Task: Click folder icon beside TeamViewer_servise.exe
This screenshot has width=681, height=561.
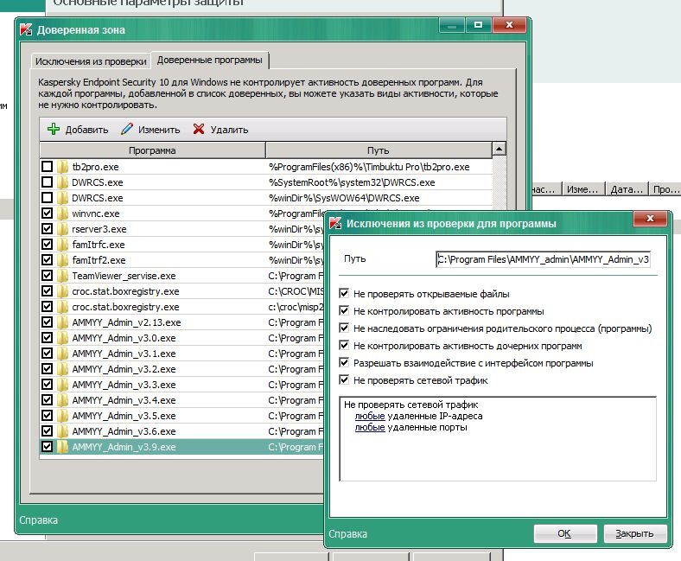Action: (62, 276)
